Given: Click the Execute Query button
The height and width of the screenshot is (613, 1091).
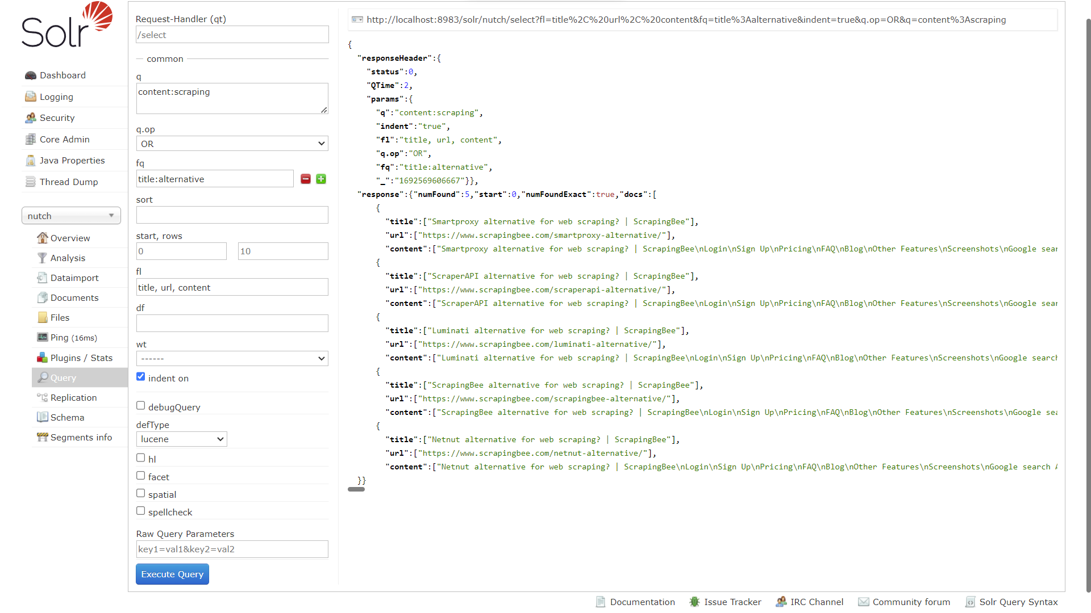Looking at the screenshot, I should pos(172,574).
